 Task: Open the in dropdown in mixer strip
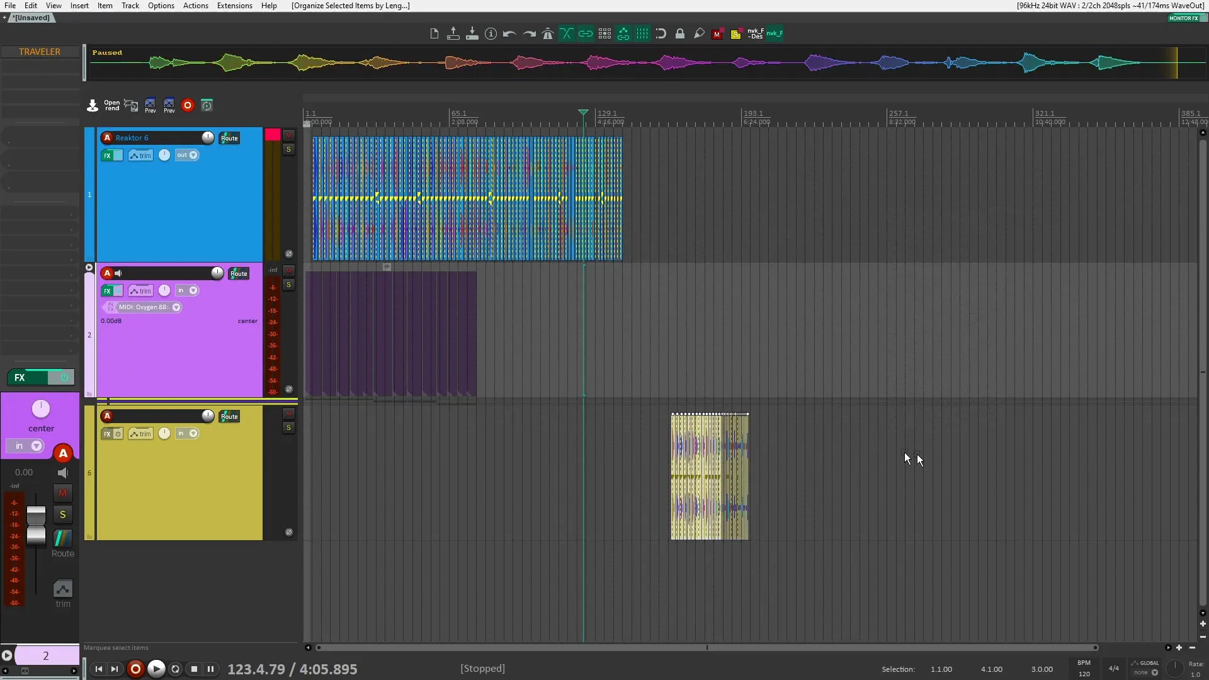tap(25, 446)
